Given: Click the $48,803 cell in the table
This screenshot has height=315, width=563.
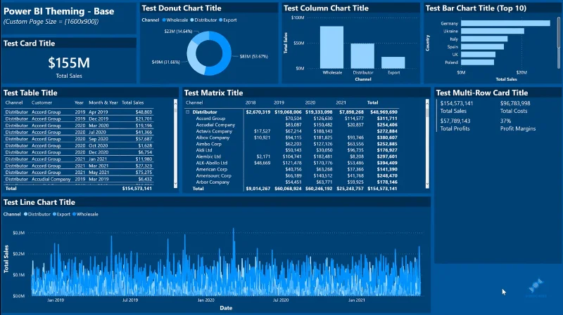Looking at the screenshot, I should tap(144, 112).
